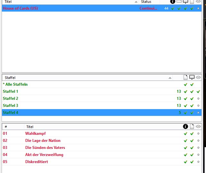Click file checkmark for Die Lage der Nation
This screenshot has height=173, width=206.
192,141
